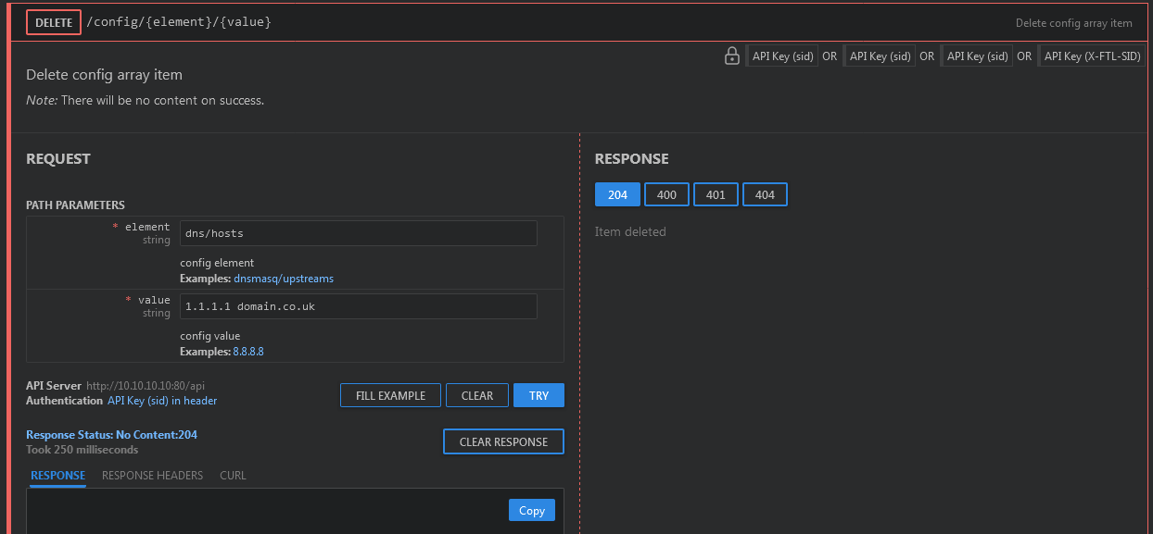The image size is (1153, 534).
Task: Edit the value path parameter field
Action: coord(358,306)
